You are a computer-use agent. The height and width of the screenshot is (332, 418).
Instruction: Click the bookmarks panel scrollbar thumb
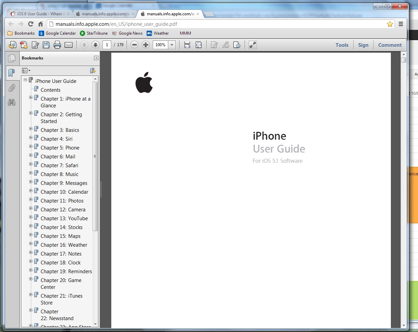(95, 156)
